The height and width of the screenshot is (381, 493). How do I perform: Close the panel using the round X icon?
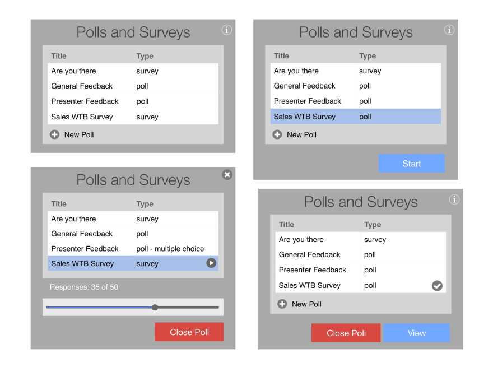pos(227,175)
